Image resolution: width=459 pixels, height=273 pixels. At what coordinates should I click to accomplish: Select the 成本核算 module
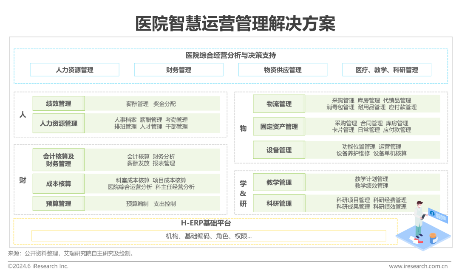[x=59, y=183]
